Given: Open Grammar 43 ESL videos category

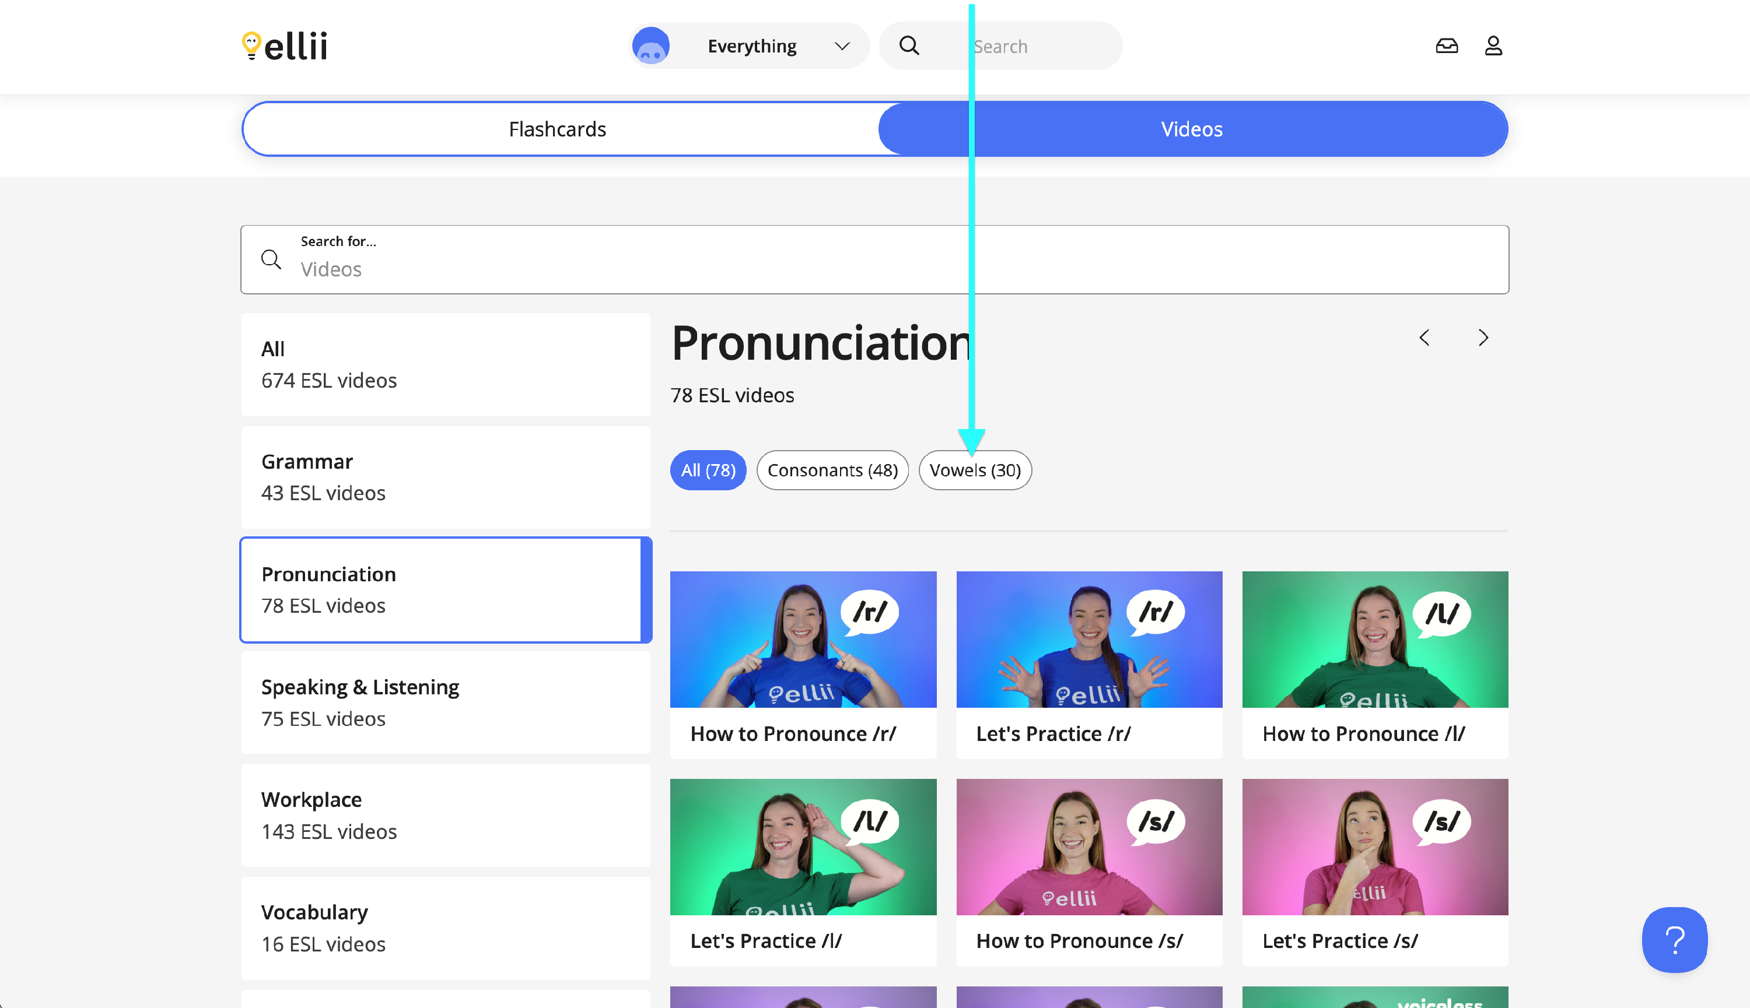Looking at the screenshot, I should pyautogui.click(x=445, y=477).
